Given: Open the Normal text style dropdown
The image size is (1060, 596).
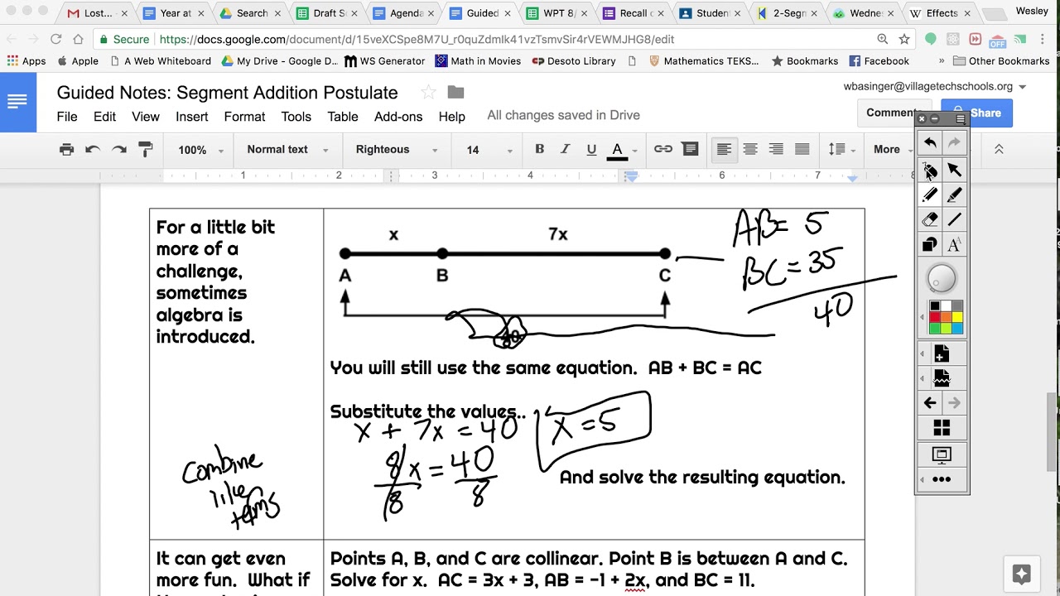Looking at the screenshot, I should pos(287,150).
